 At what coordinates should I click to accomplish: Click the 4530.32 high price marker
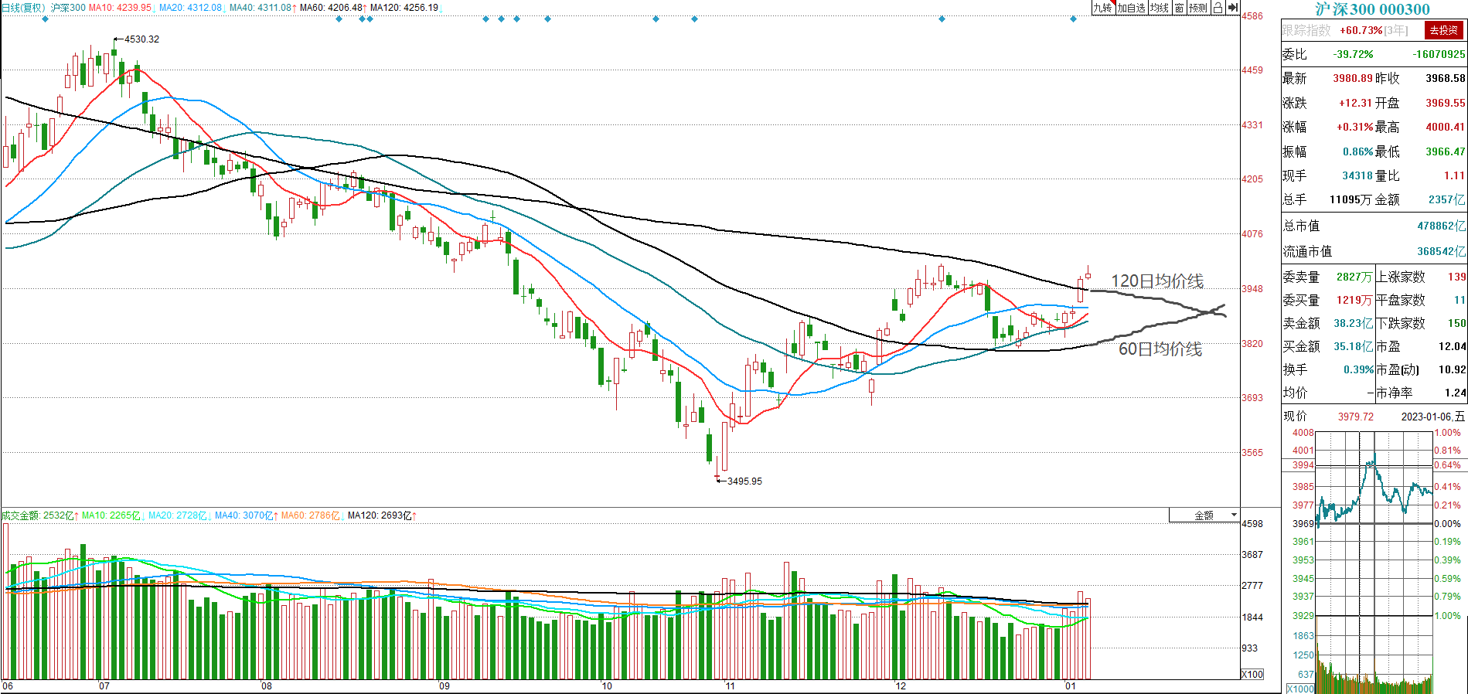[x=141, y=39]
